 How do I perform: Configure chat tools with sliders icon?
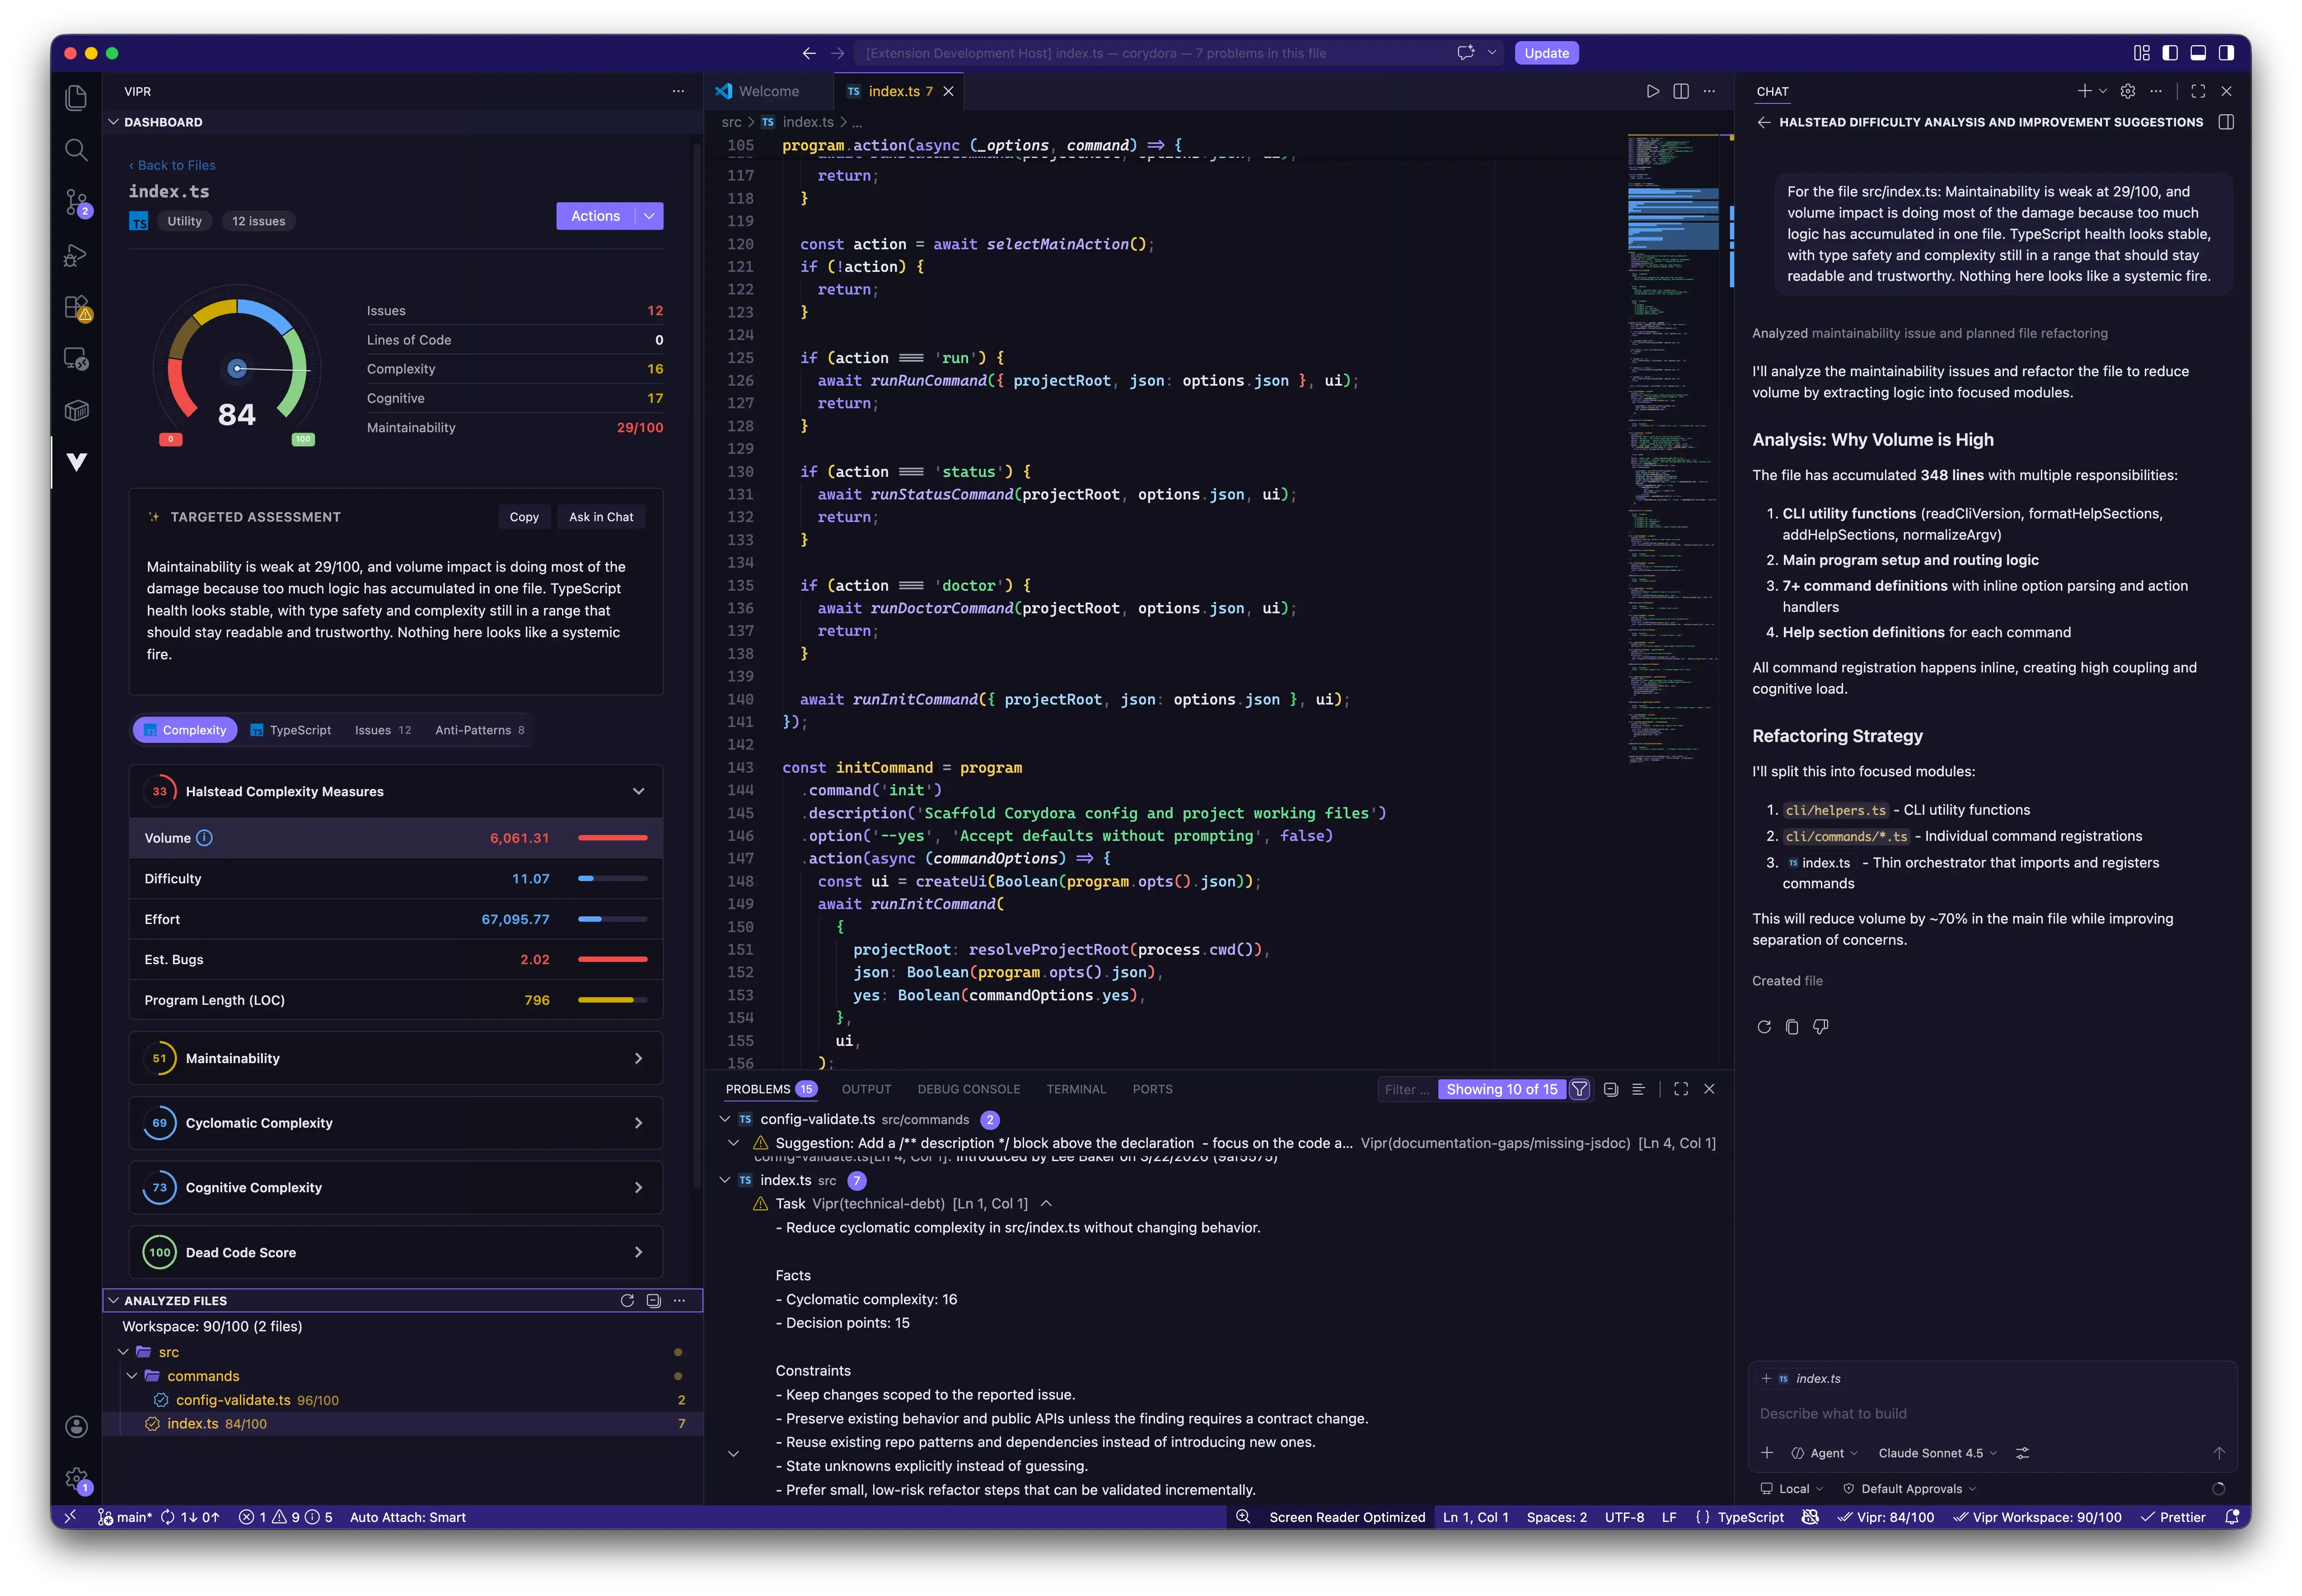(x=2022, y=1453)
